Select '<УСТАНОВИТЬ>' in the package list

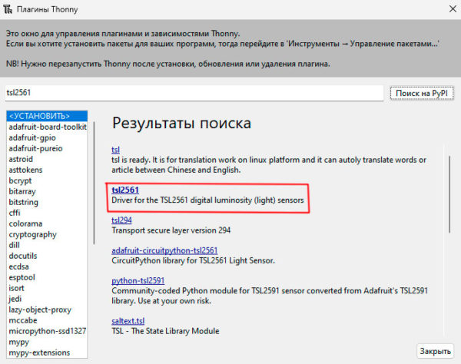pyautogui.click(x=38, y=116)
